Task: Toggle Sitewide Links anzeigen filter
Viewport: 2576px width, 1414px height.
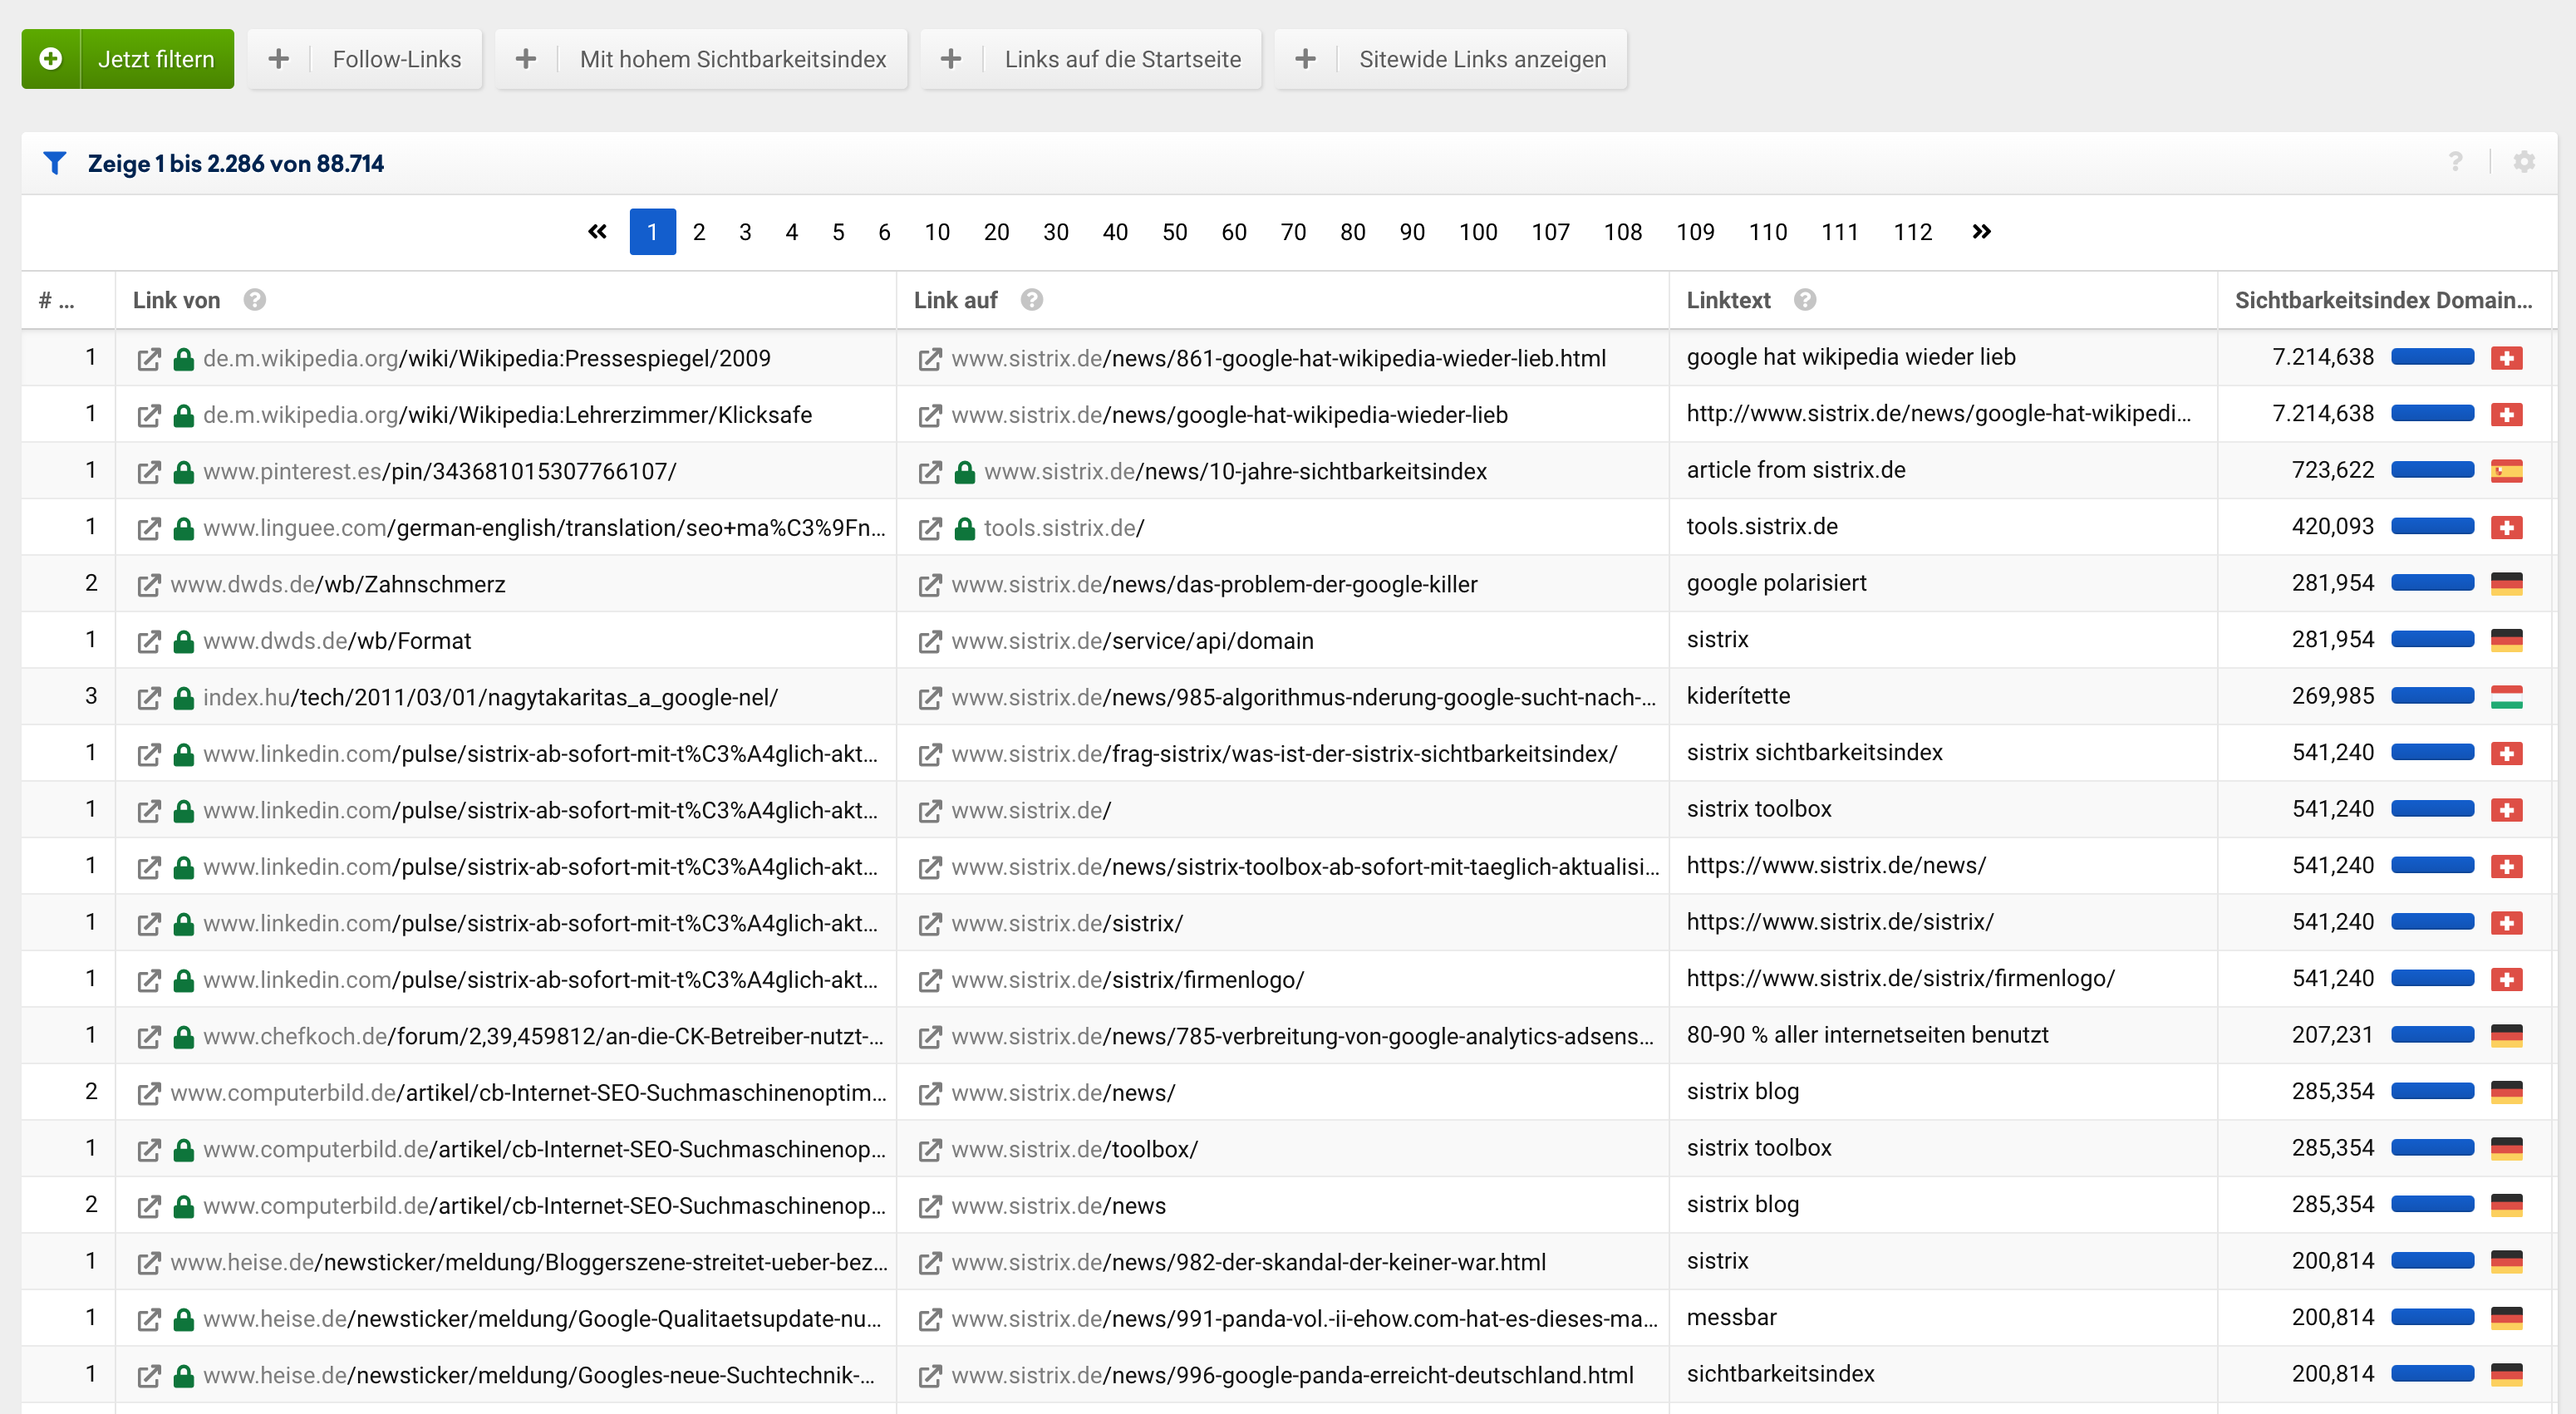Action: 1450,59
